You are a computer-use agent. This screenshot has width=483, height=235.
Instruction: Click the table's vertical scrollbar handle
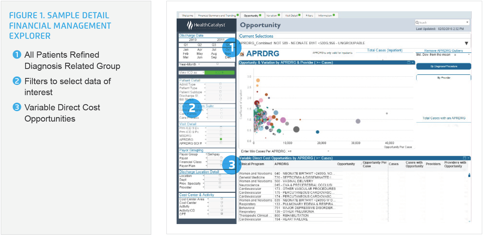[x=469, y=175]
